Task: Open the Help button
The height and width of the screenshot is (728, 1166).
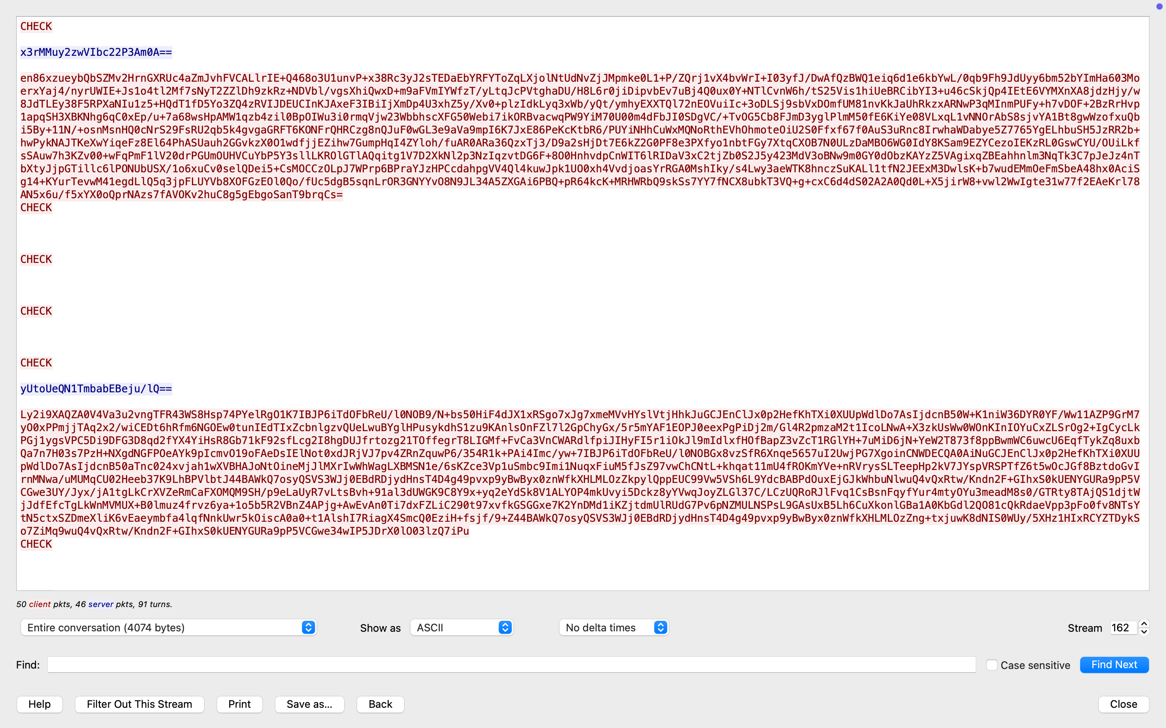Action: click(40, 704)
